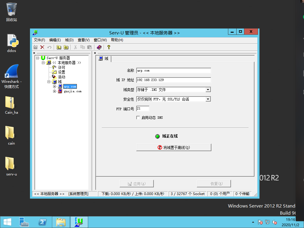Open the 查看(V) menu
The width and height of the screenshot is (304, 228).
83,40
